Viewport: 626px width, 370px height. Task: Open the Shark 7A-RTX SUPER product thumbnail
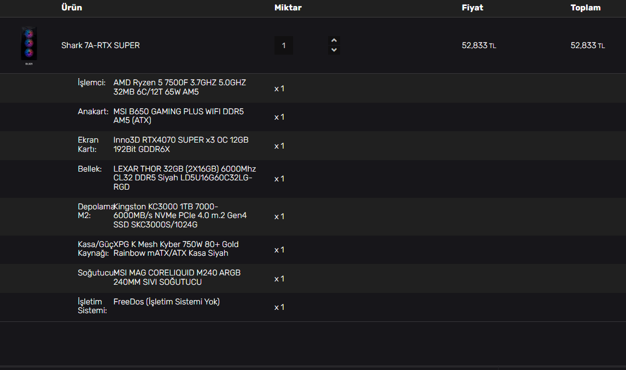(29, 45)
